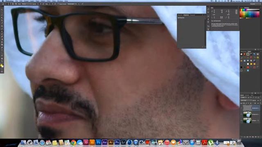
Task: Click the Link layers icon in Layers panel
Action: click(242, 137)
